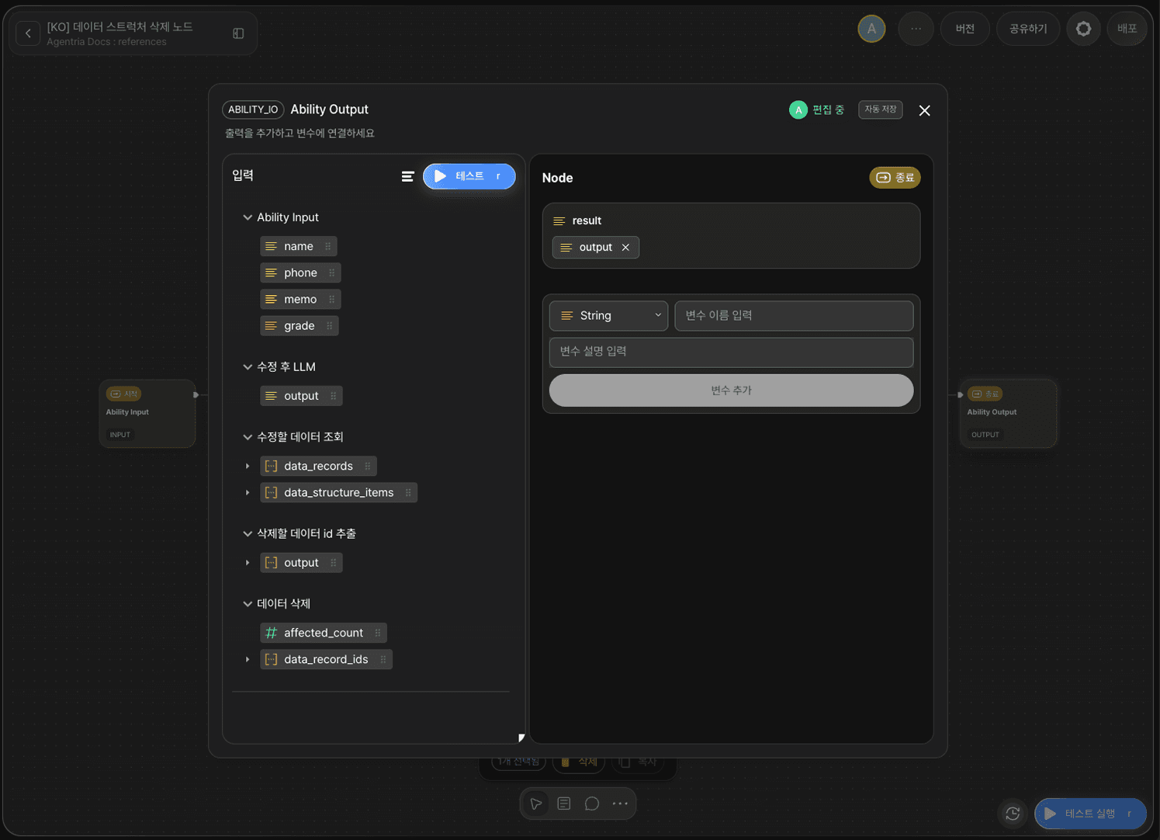Click the 자동 저장 badge
Screen dimensions: 1160x840
click(x=880, y=109)
